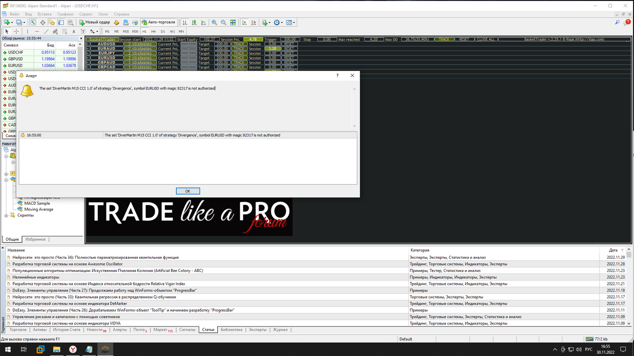This screenshot has width=634, height=356.
Task: Expand the Скрипты node in Navigator
Action: point(6,215)
